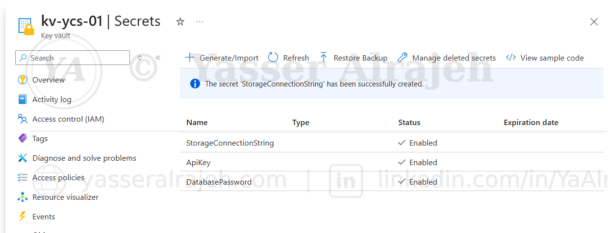Click the View sample code brackets icon
The image size is (608, 233).
[510, 58]
